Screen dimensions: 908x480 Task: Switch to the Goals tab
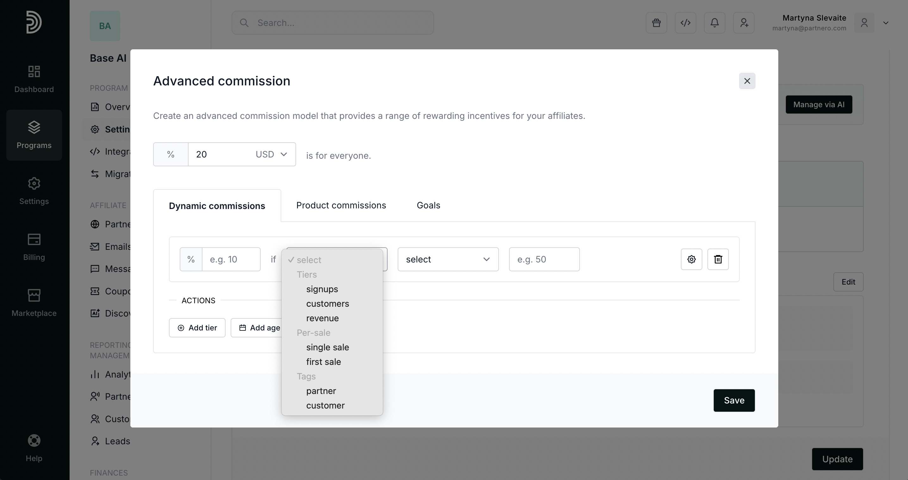coord(428,206)
